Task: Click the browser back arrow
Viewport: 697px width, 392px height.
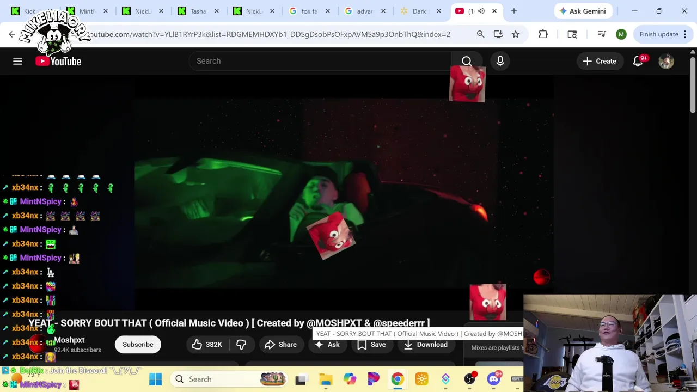Action: [12, 34]
